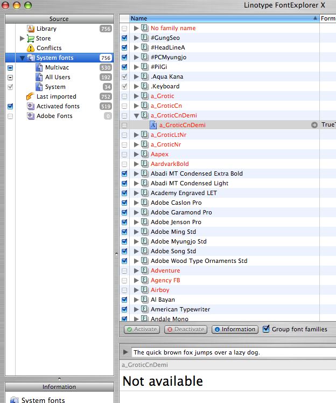Click family icon beside Adobe Ming Std
The width and height of the screenshot is (336, 403).
click(x=145, y=232)
